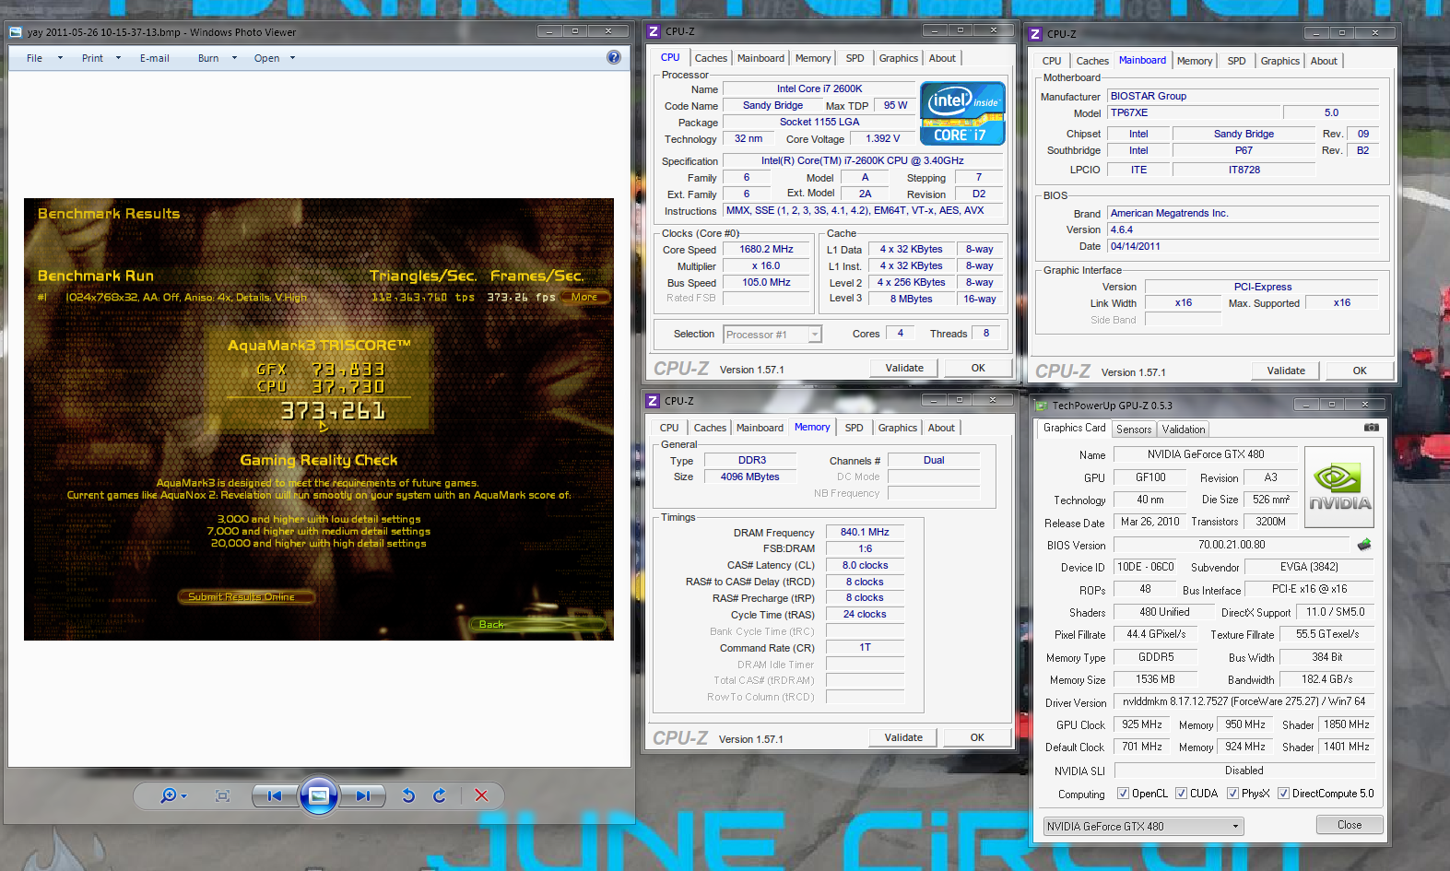
Task: Click the Core Speed value field
Action: (767, 249)
